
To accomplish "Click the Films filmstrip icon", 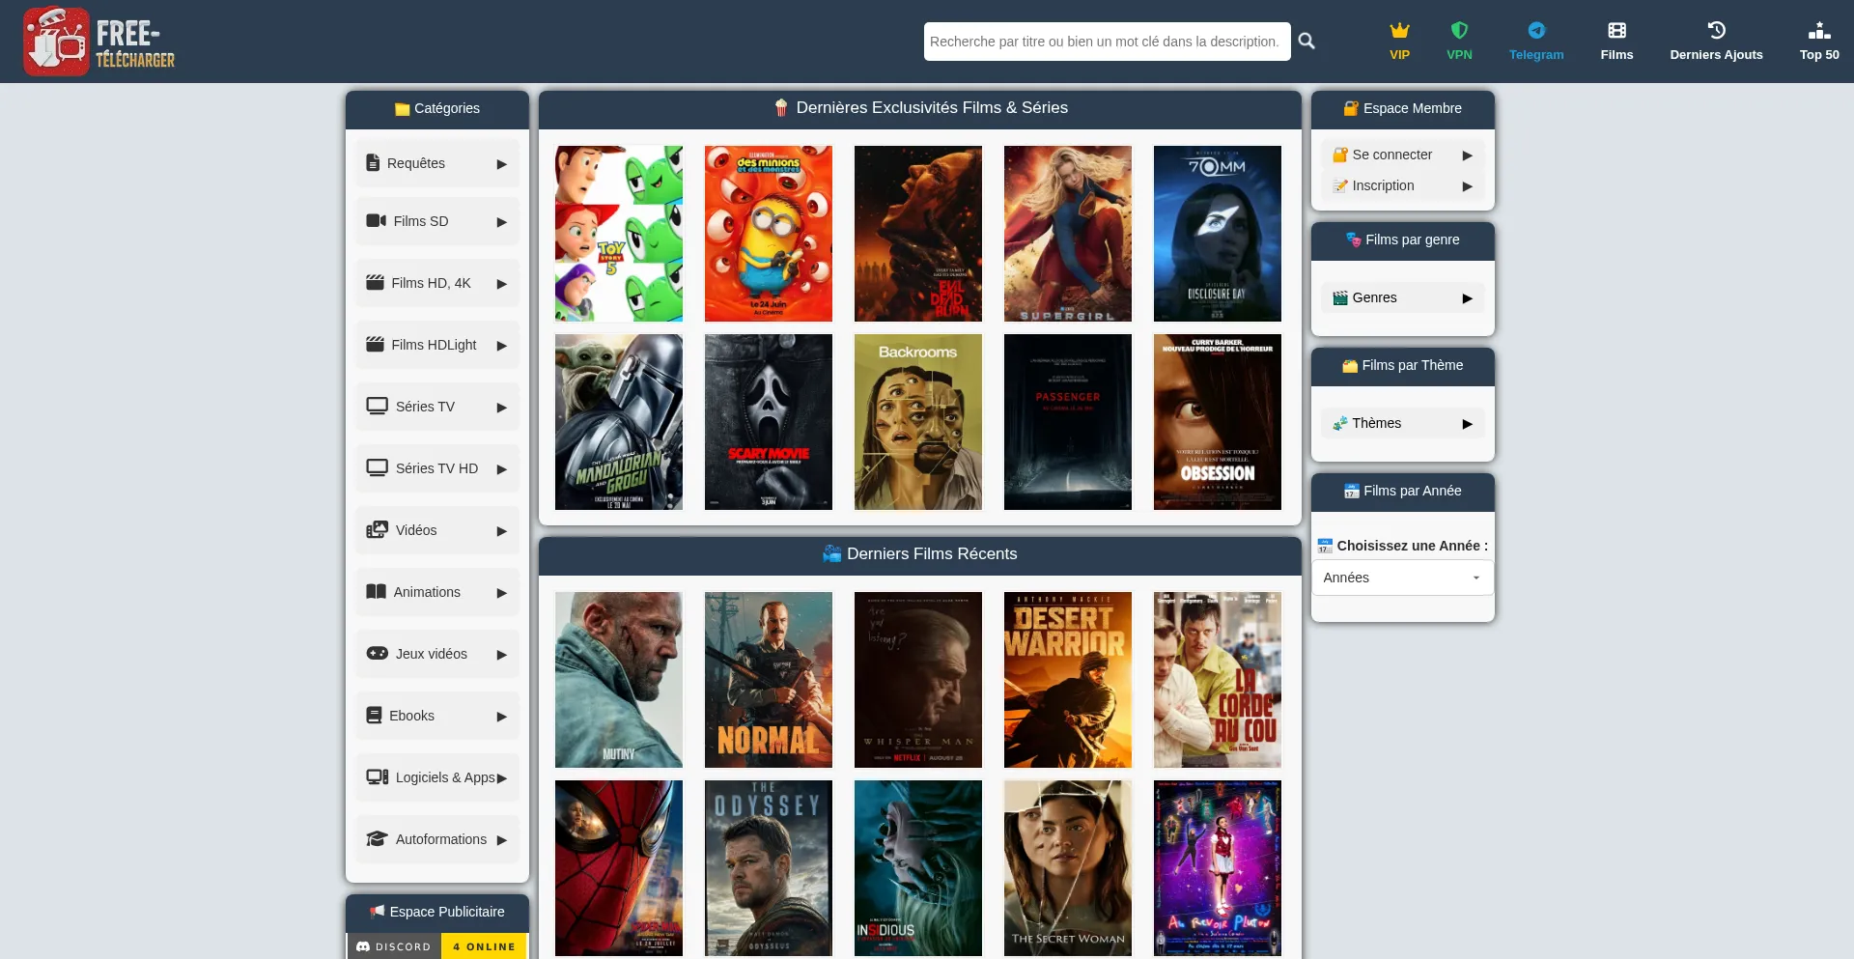I will [1616, 30].
